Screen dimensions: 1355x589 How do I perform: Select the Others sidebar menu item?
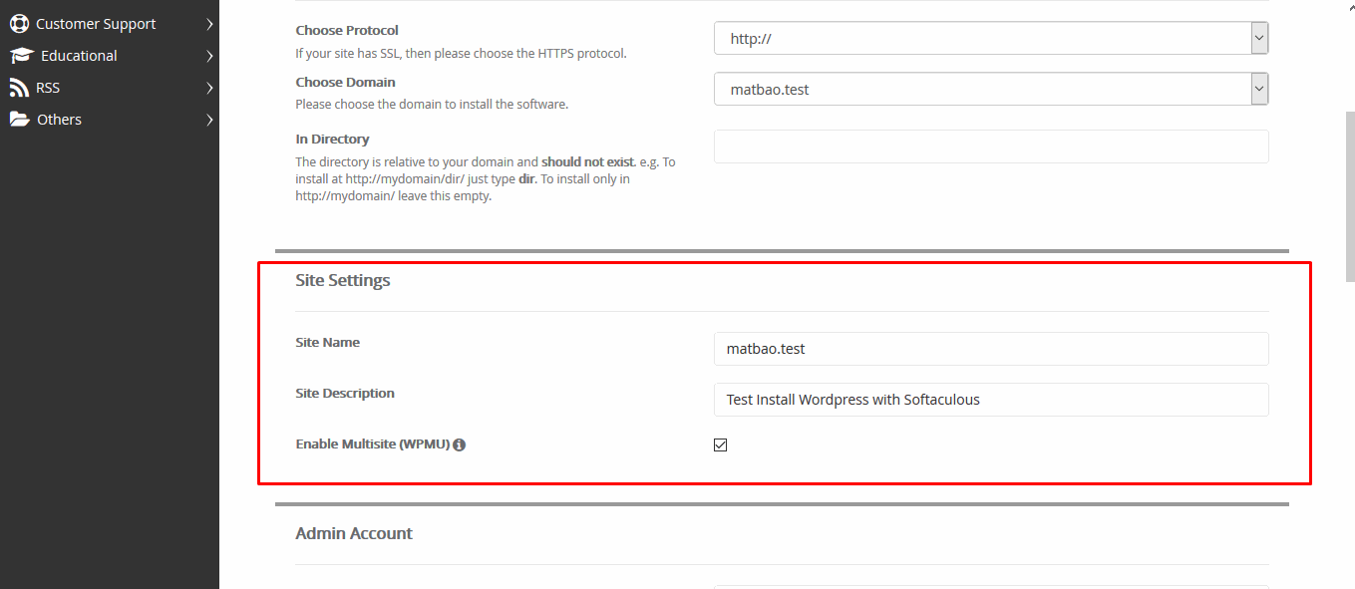pyautogui.click(x=59, y=120)
